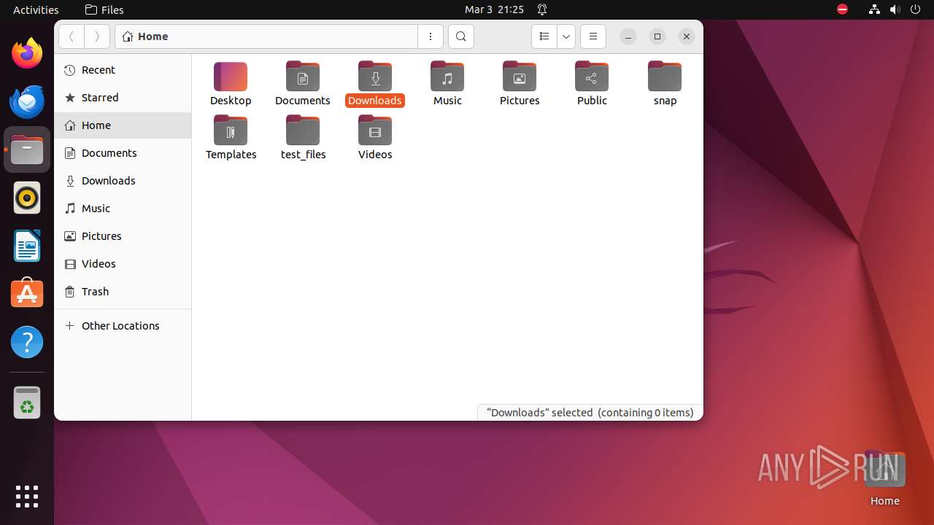Click the red do-not-disturb indicator

click(x=843, y=9)
